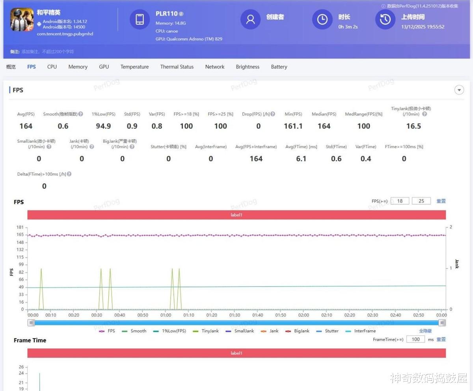
Task: Click the PUBG game app icon
Action: (22, 19)
